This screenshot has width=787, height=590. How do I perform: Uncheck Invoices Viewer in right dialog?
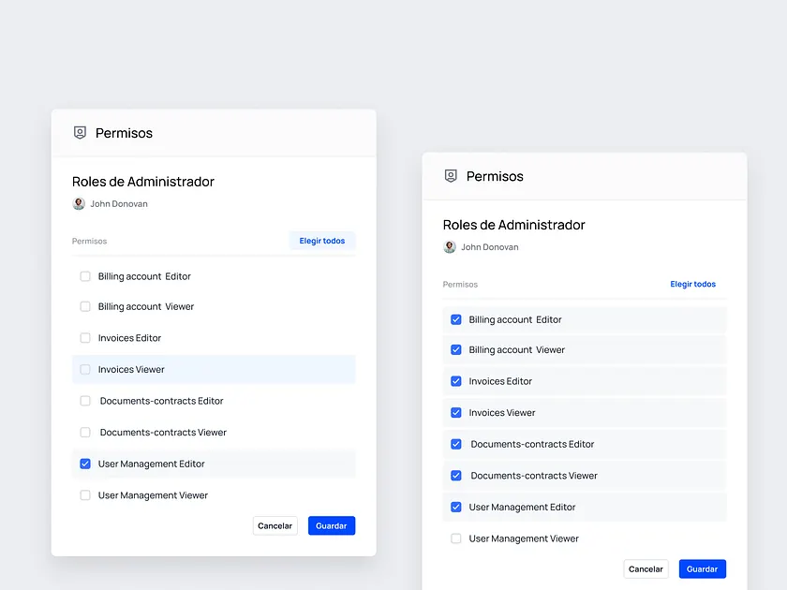coord(456,412)
